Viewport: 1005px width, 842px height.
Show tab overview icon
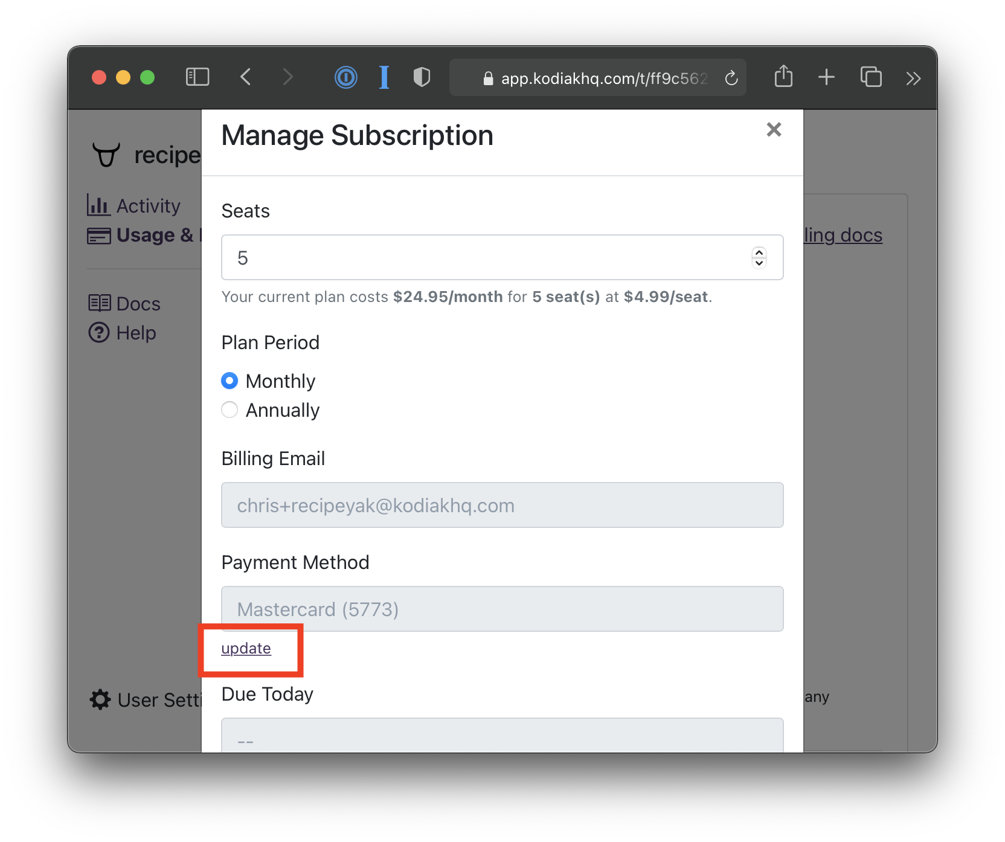click(870, 77)
